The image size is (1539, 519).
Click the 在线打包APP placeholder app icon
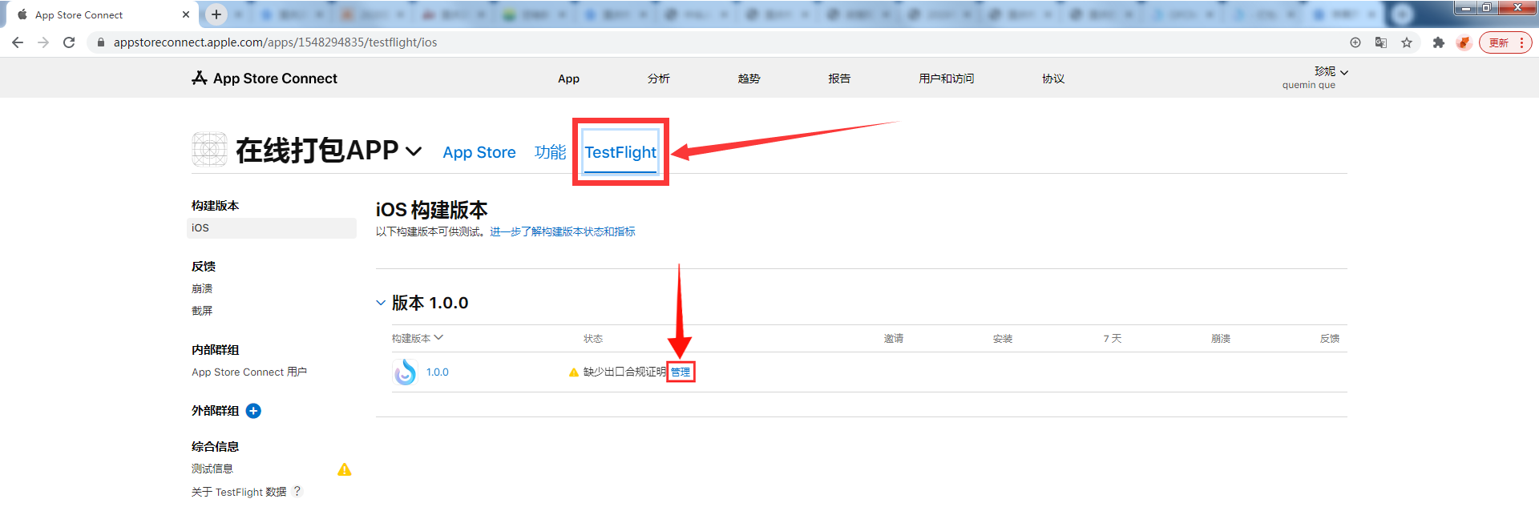pyautogui.click(x=210, y=150)
